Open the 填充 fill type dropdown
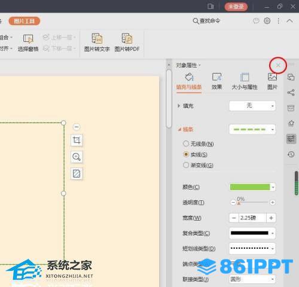Image resolution: width=299 pixels, height=287 pixels. coord(252,106)
